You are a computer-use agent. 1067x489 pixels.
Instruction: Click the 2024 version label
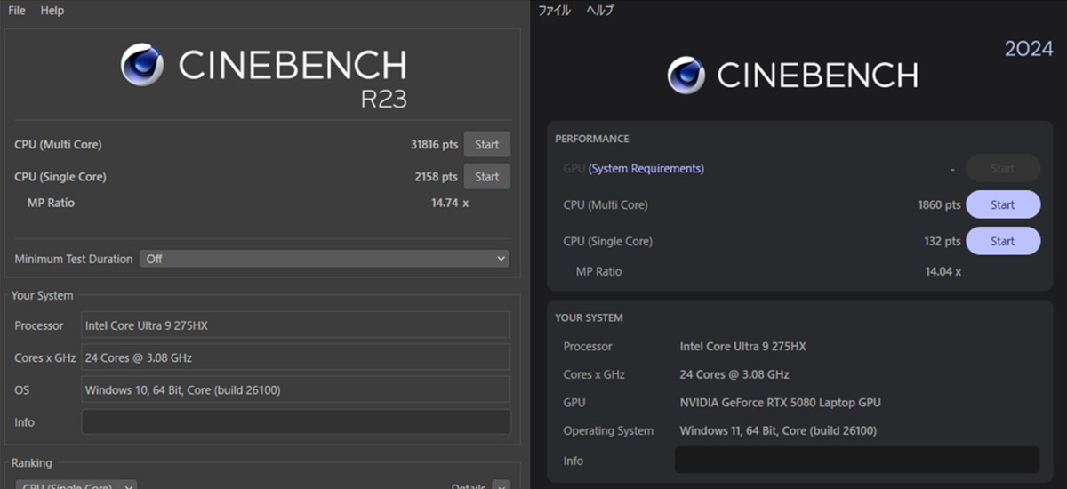pos(1029,49)
